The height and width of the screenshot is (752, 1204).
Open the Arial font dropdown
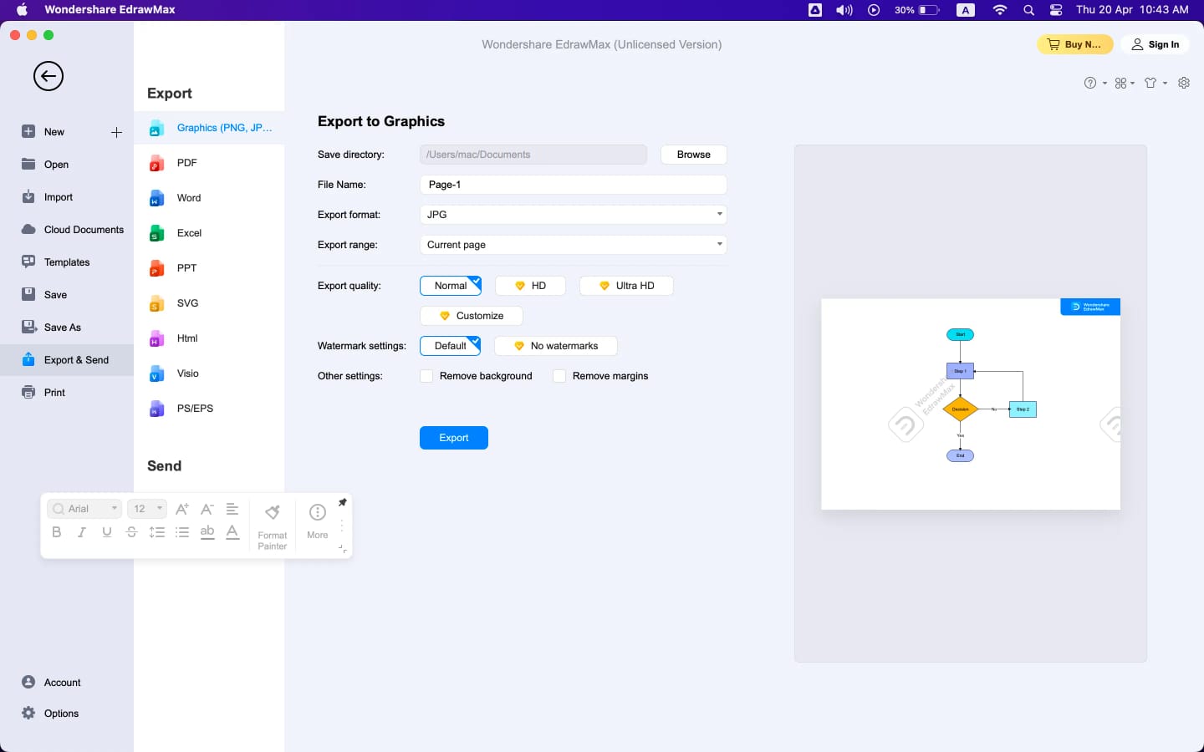85,509
